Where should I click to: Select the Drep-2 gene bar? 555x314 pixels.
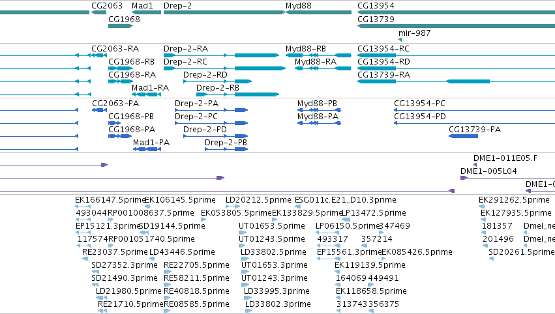pos(224,12)
